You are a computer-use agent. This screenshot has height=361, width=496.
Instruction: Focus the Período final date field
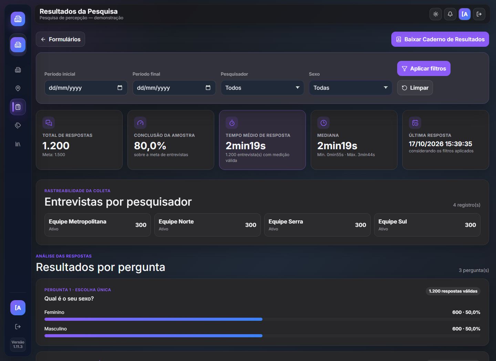tap(174, 88)
